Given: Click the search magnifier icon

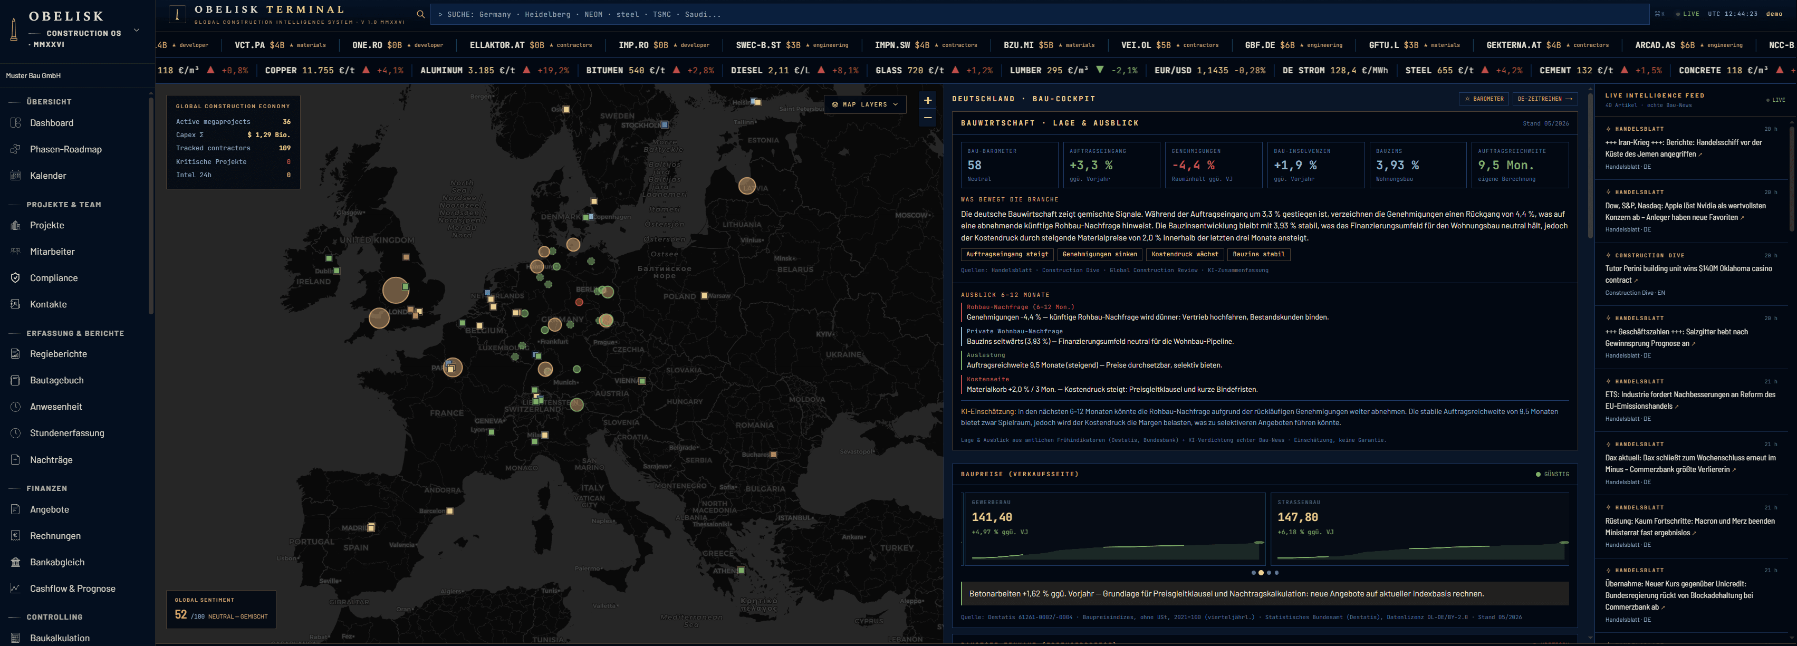Looking at the screenshot, I should point(421,14).
